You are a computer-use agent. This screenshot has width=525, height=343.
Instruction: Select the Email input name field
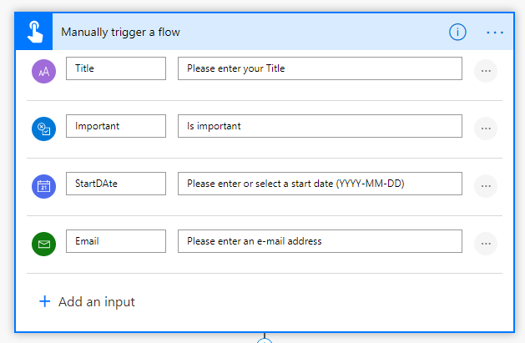click(116, 241)
